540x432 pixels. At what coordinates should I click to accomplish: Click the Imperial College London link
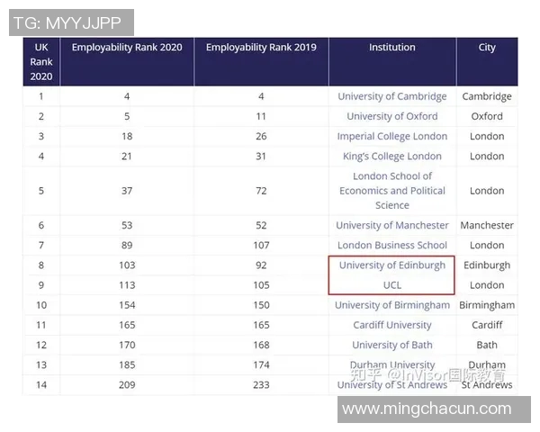tap(391, 136)
